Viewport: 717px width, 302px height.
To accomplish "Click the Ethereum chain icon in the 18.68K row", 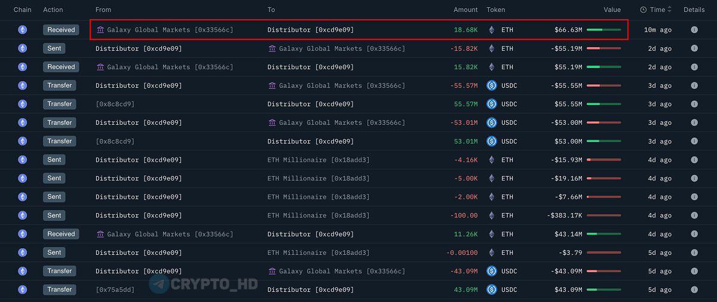I will [x=23, y=30].
